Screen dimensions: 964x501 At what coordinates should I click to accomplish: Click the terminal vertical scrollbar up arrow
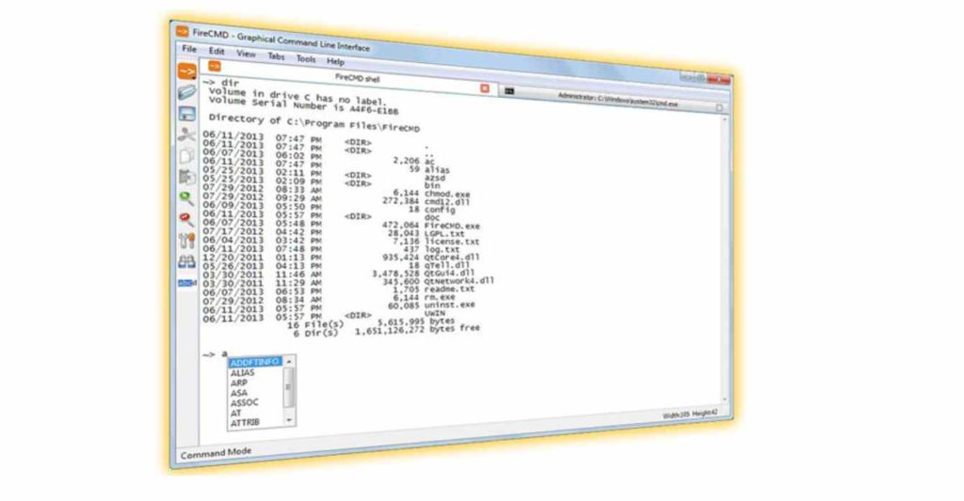coord(725,118)
